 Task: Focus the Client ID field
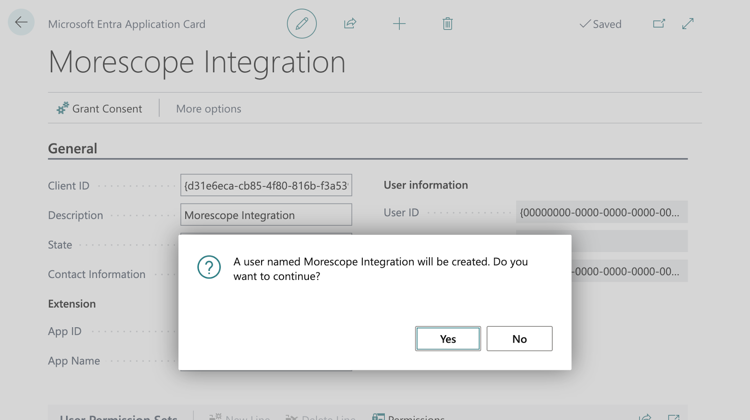click(x=266, y=185)
